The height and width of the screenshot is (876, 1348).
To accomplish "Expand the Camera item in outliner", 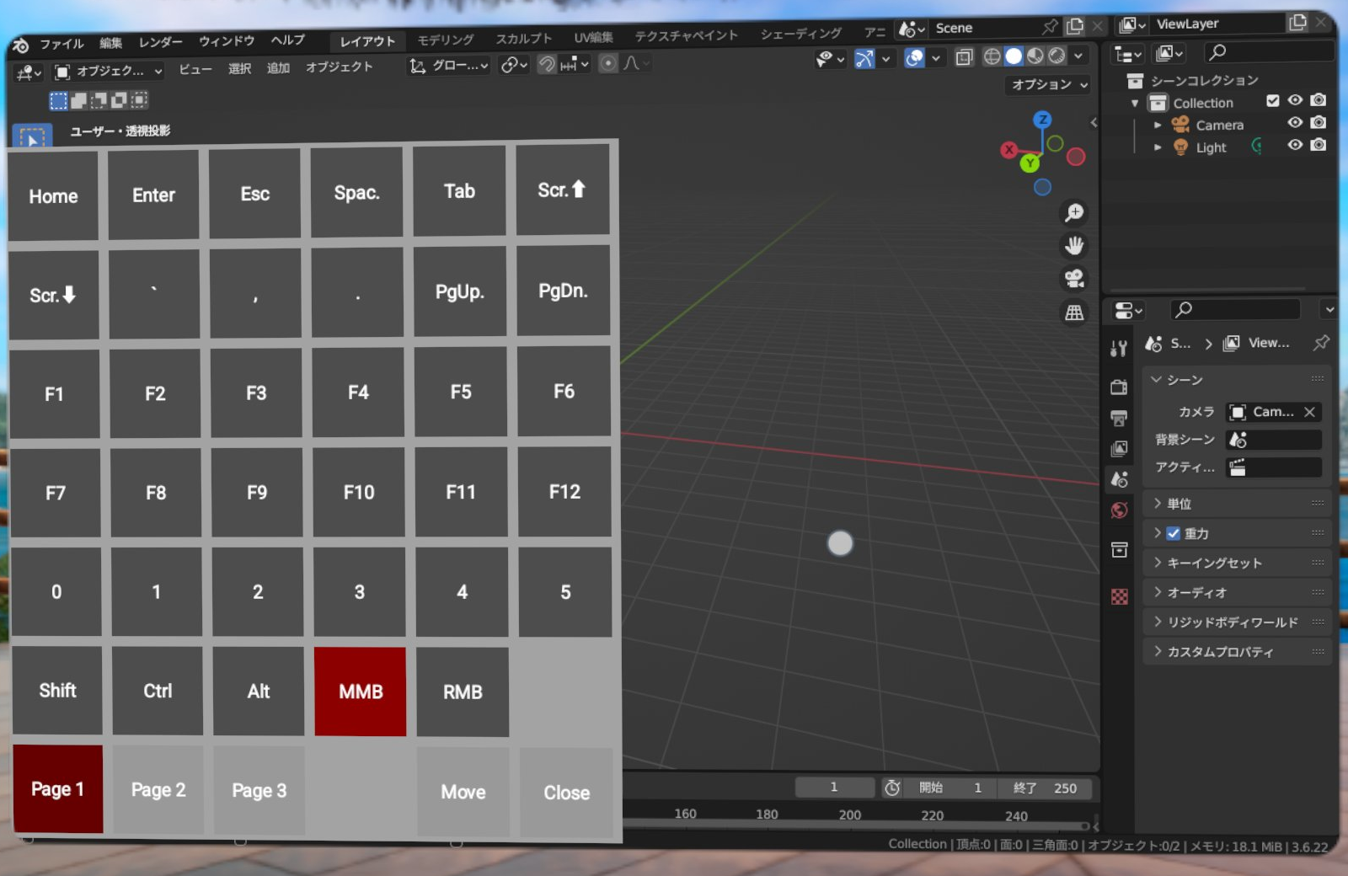I will 1158,125.
